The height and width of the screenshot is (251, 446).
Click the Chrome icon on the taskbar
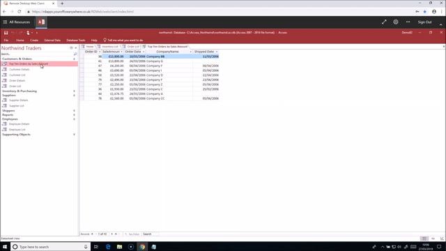coord(142,247)
